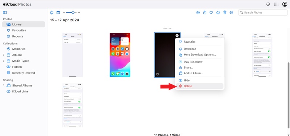Expand the Media Types chevron
The height and width of the screenshot is (136, 290).
4,61
